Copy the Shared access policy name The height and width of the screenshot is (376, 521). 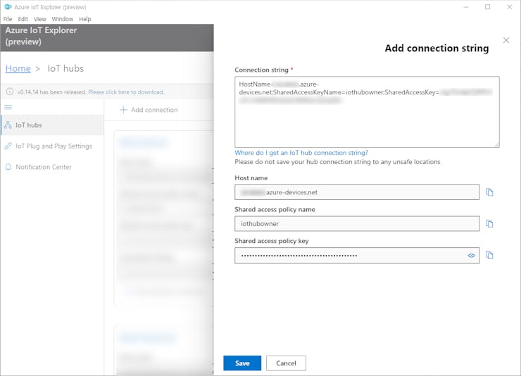click(489, 224)
